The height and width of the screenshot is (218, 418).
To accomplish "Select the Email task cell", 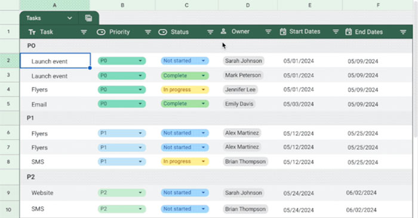I will pyautogui.click(x=55, y=104).
